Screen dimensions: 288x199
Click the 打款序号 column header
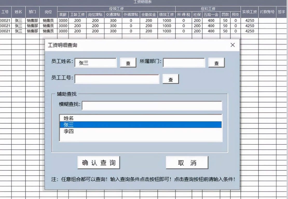[x=267, y=12]
